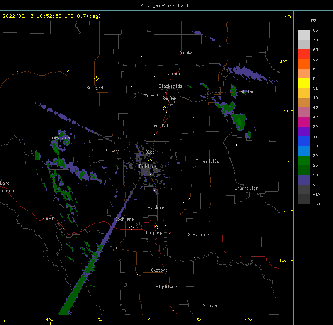Click the km unit label at top right
This screenshot has height=325, width=333.
(x=288, y=16)
